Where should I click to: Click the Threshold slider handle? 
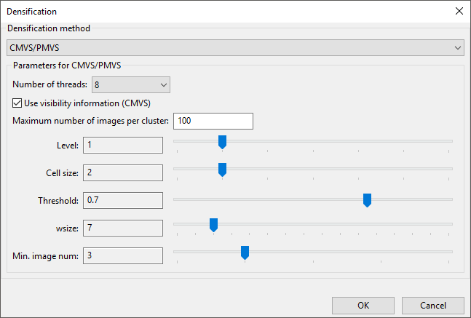pos(368,200)
